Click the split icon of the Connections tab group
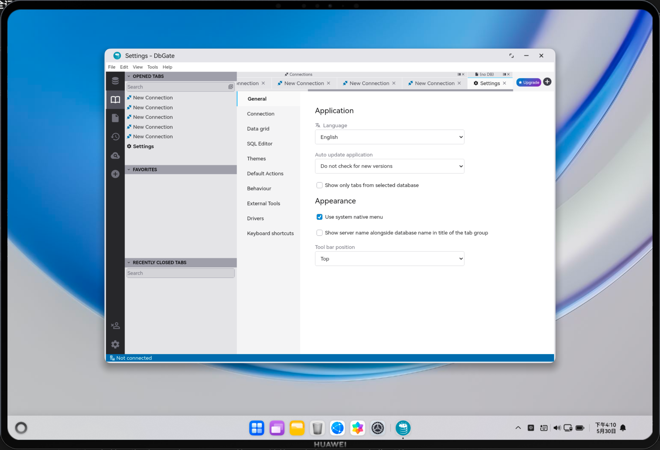660x450 pixels. click(459, 74)
